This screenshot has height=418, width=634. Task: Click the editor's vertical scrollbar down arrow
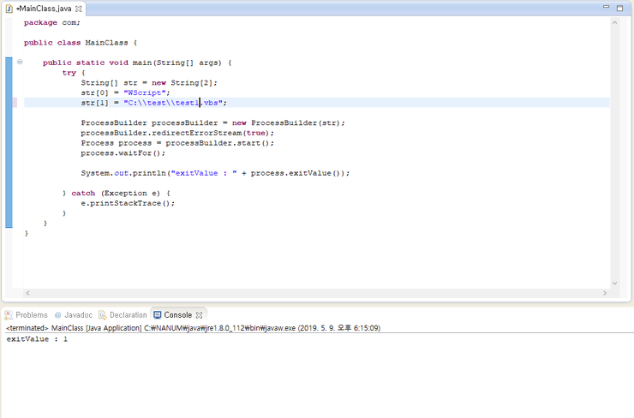(x=614, y=284)
